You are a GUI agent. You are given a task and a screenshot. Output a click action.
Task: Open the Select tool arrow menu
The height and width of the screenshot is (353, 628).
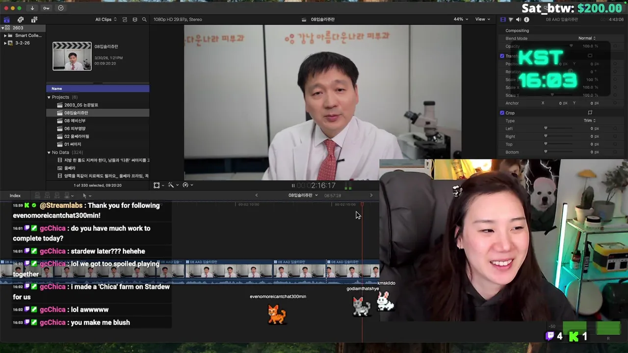click(86, 196)
